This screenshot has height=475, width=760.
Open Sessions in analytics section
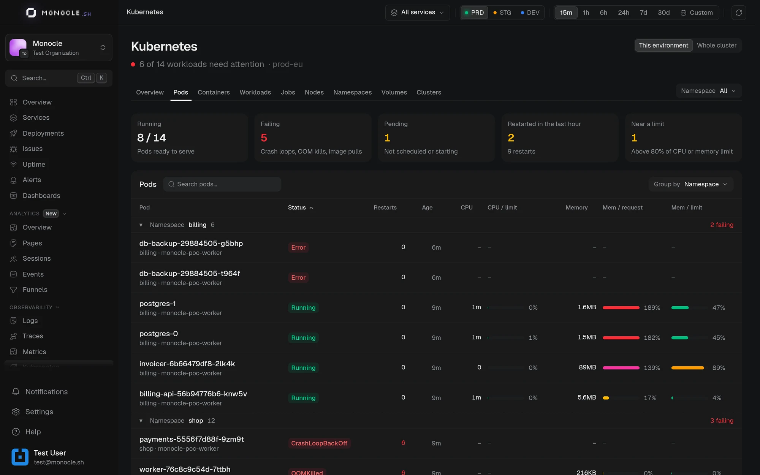[x=59, y=259]
